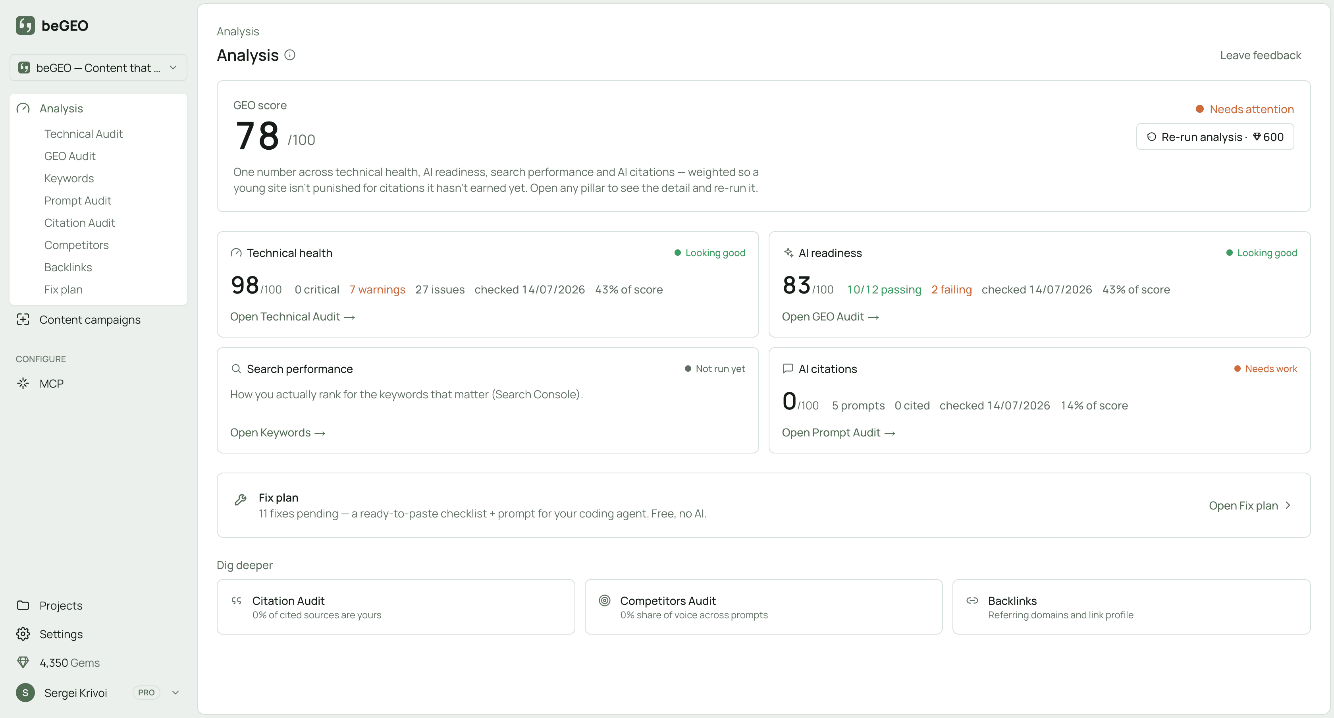The width and height of the screenshot is (1334, 718).
Task: Click the Competitors Audit target icon
Action: tap(604, 600)
